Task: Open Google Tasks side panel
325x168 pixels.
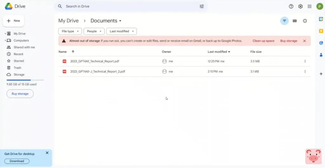Action: coord(321,43)
